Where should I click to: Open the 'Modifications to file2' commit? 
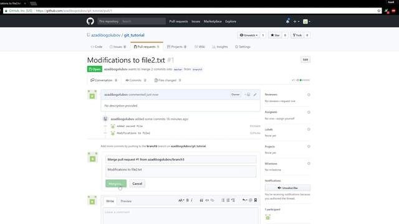[x=133, y=133]
